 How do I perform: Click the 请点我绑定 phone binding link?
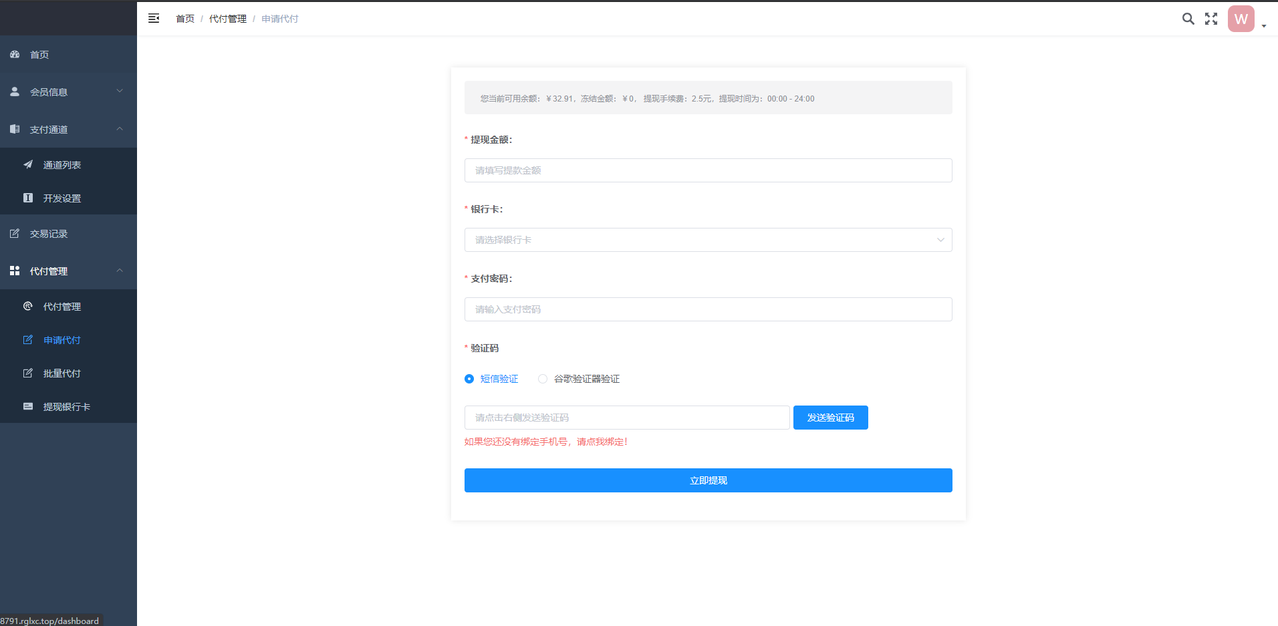click(602, 442)
